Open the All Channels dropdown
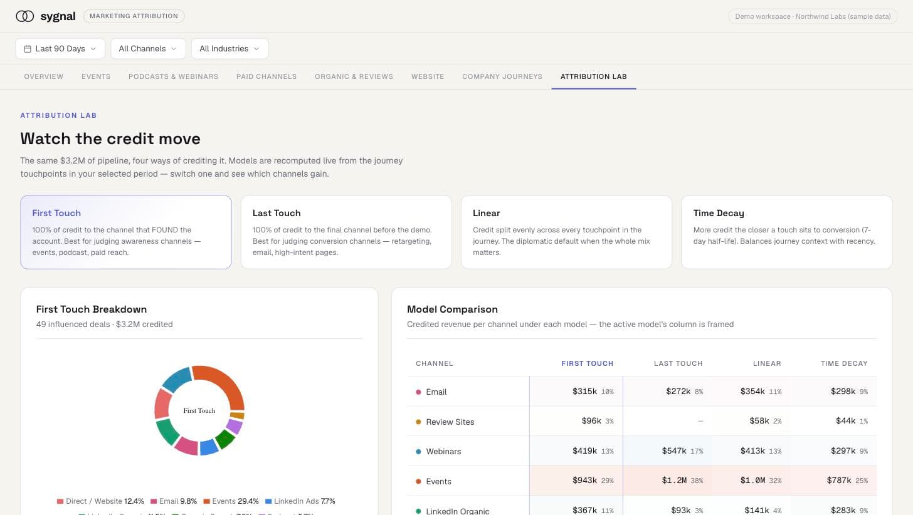 [148, 49]
